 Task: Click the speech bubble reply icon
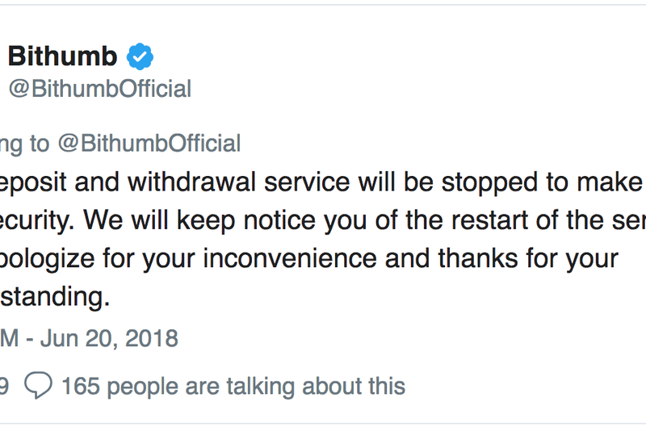[38, 385]
